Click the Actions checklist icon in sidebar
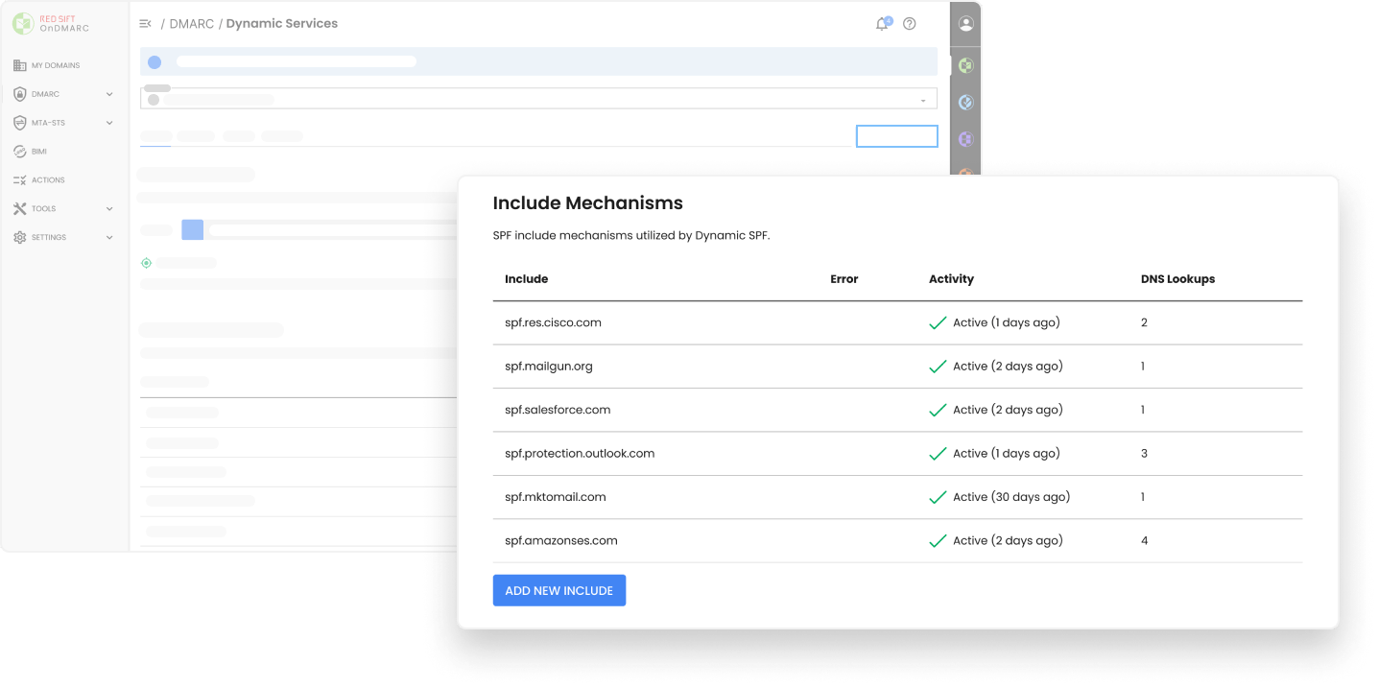Image resolution: width=1378 pixels, height=687 pixels. point(20,180)
